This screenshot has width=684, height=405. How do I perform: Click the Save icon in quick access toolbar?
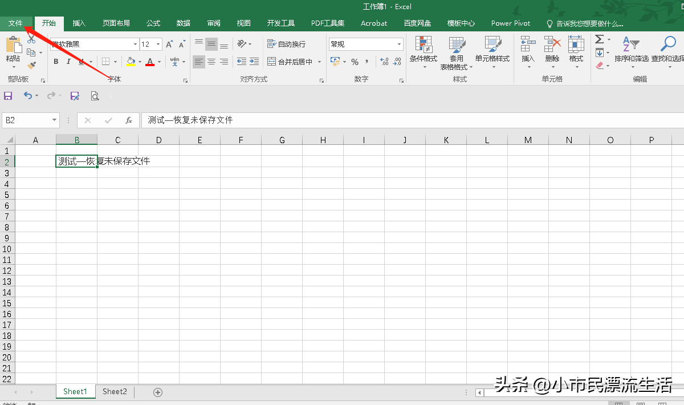(x=8, y=96)
